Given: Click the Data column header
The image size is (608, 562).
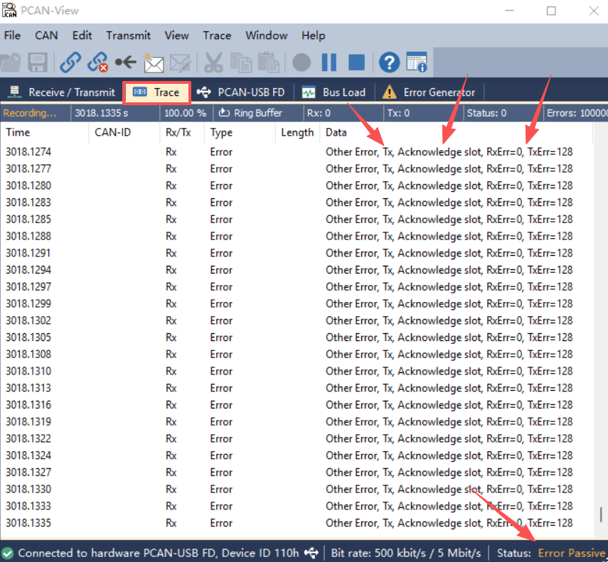Looking at the screenshot, I should tap(336, 132).
